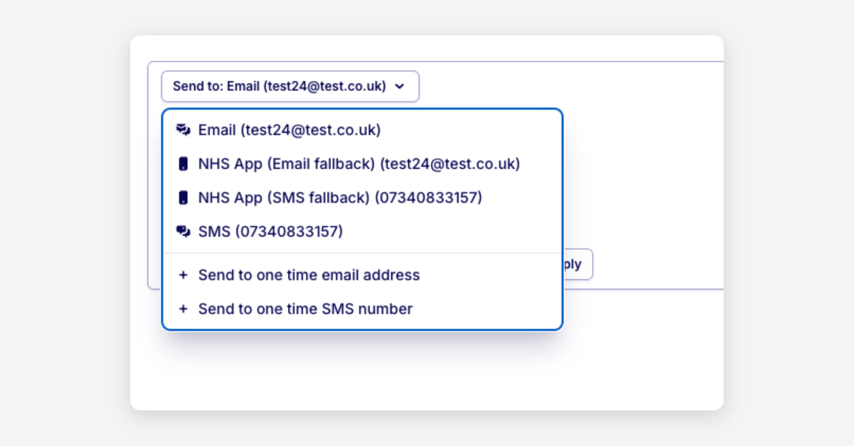
Task: Click the chat bubbles icon beside Email option
Action: (x=183, y=130)
